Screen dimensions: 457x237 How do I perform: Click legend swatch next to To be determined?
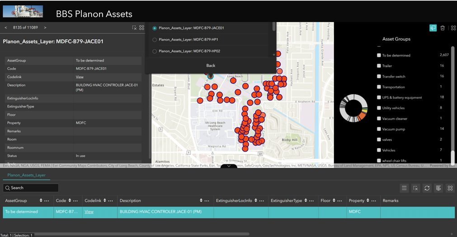point(379,55)
